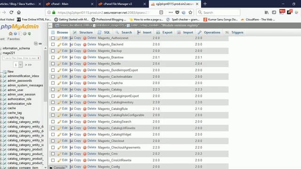Click the Firefox Search box
301x169 pixels.
click(x=218, y=13)
